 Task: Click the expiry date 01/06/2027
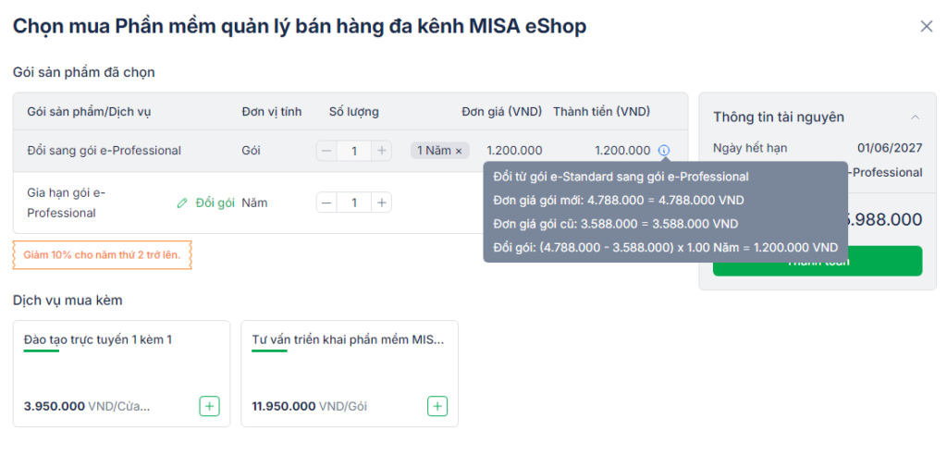(890, 148)
